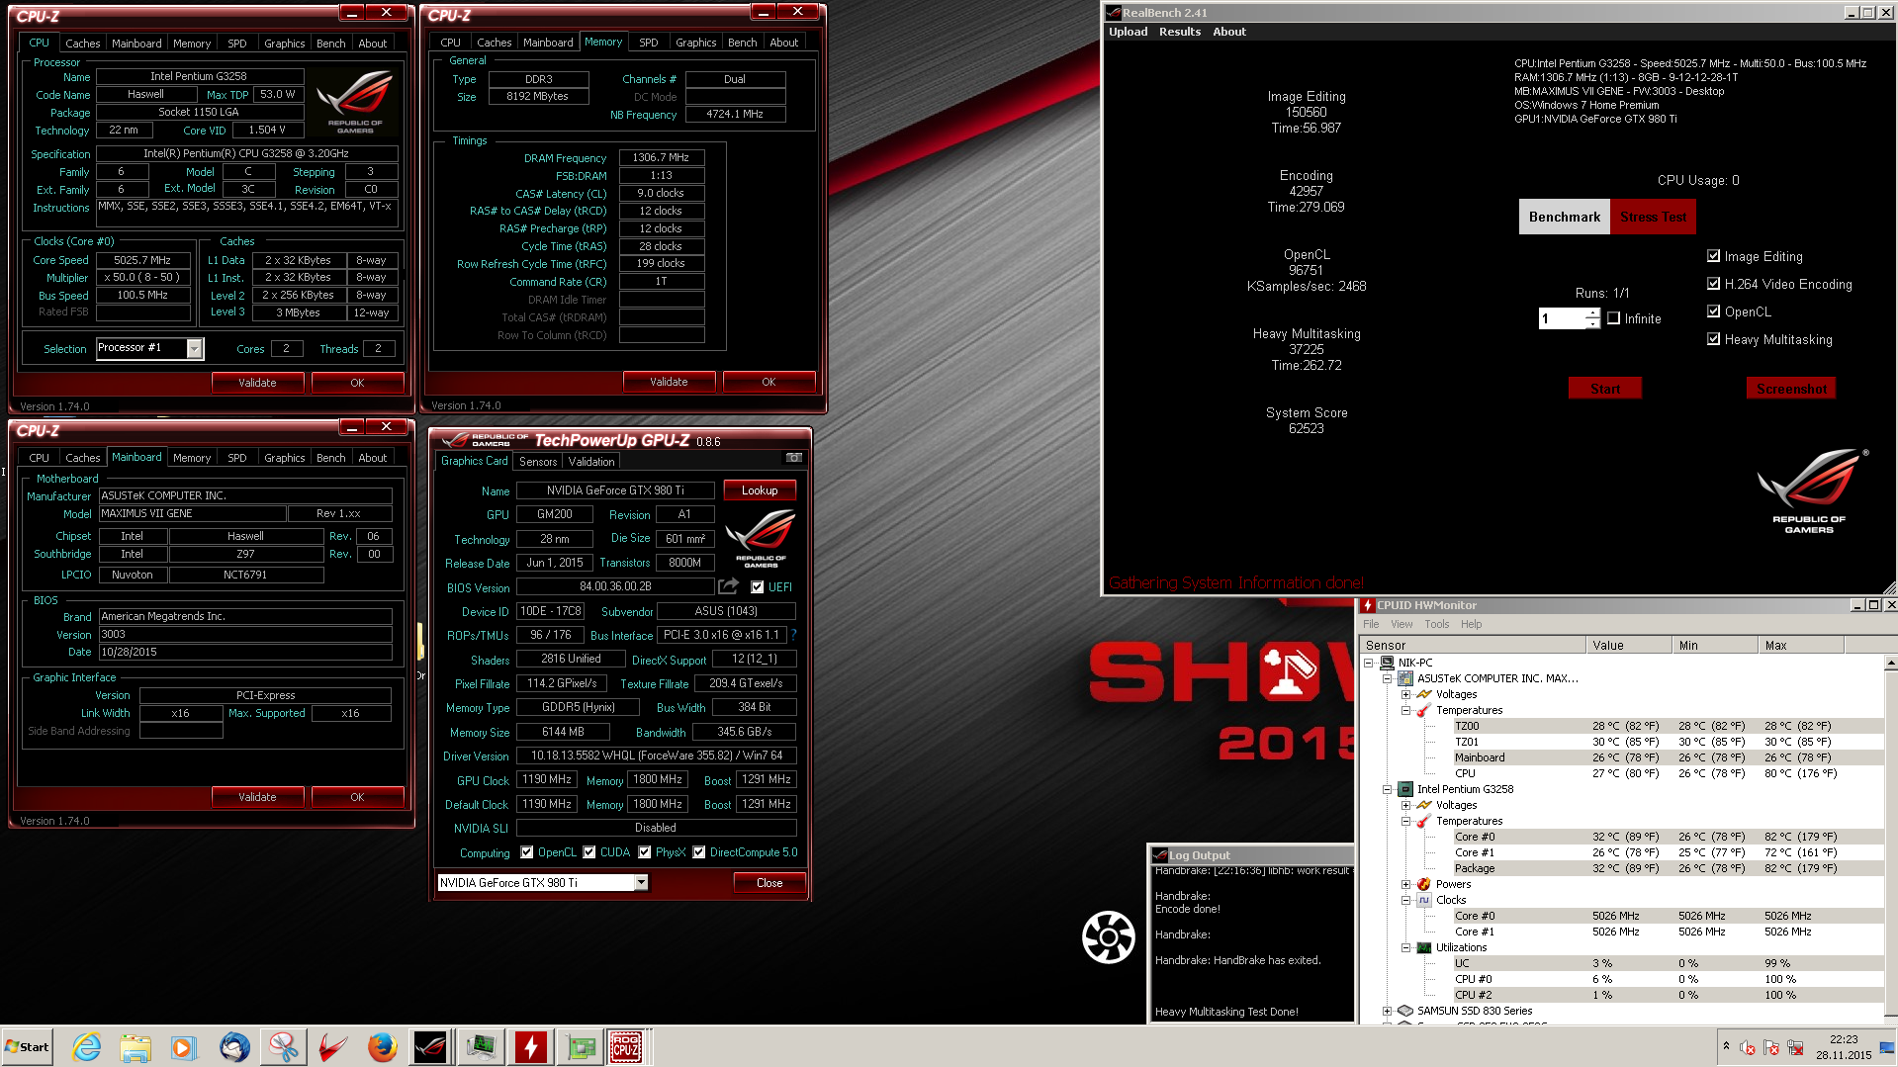Image resolution: width=1898 pixels, height=1067 pixels.
Task: Click the bus interface question mark in GPU-Z
Action: 793,635
